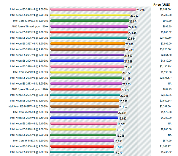Open Intel Xeon E5-2687W v4 @ 3.00GHz

[x=28, y=106]
